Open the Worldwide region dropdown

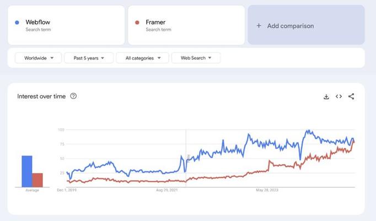click(x=39, y=58)
